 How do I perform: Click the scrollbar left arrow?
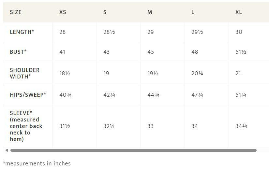(7, 150)
